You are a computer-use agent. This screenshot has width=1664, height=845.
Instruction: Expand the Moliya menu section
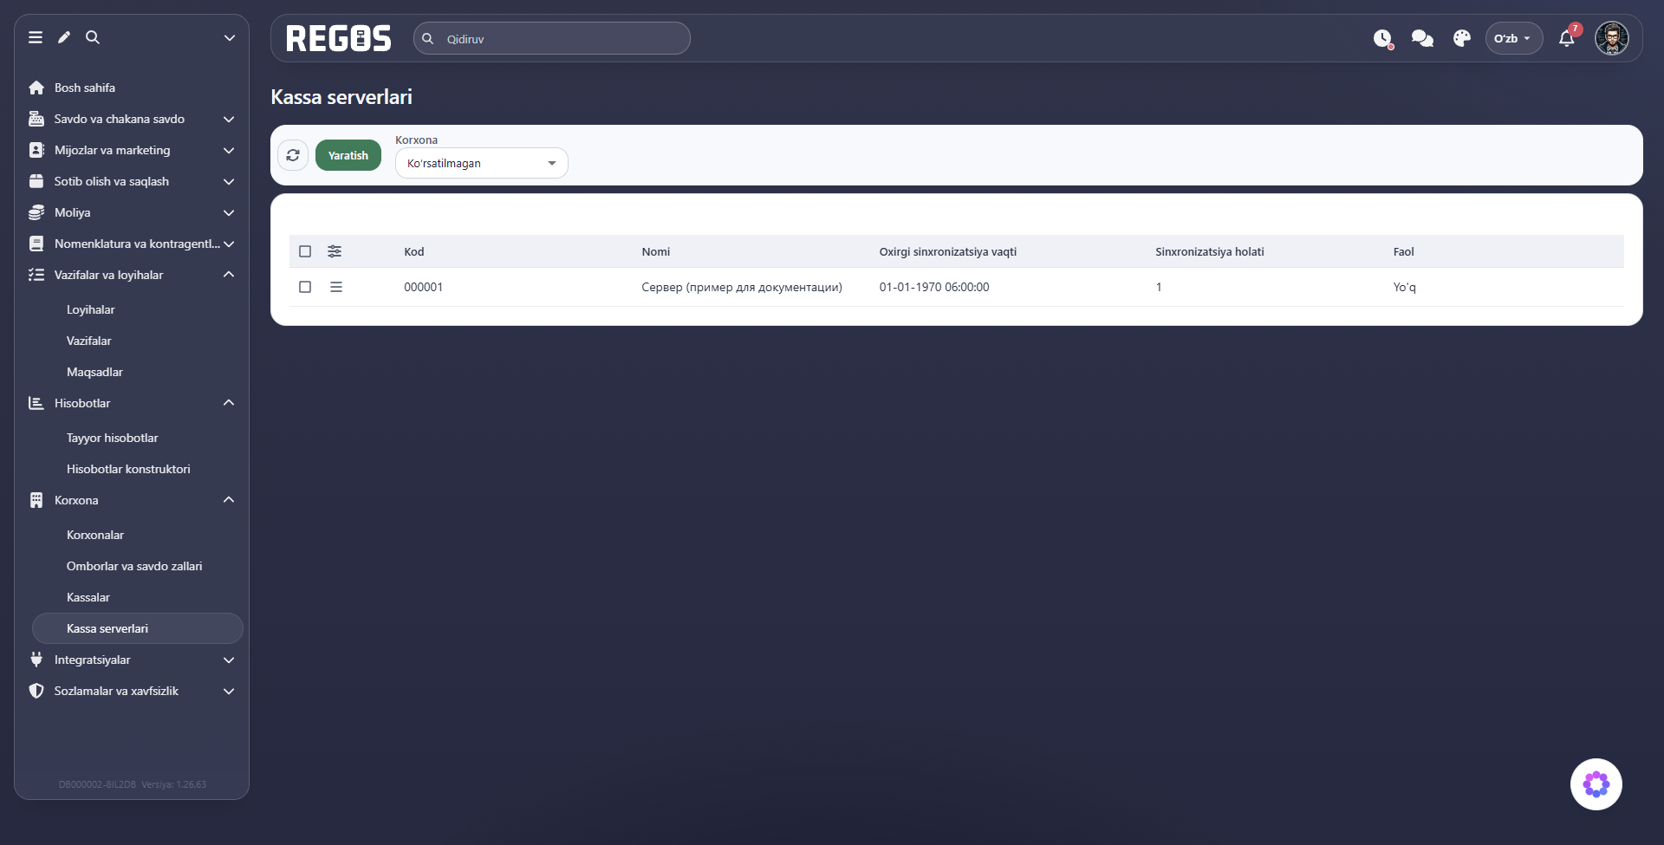[132, 212]
